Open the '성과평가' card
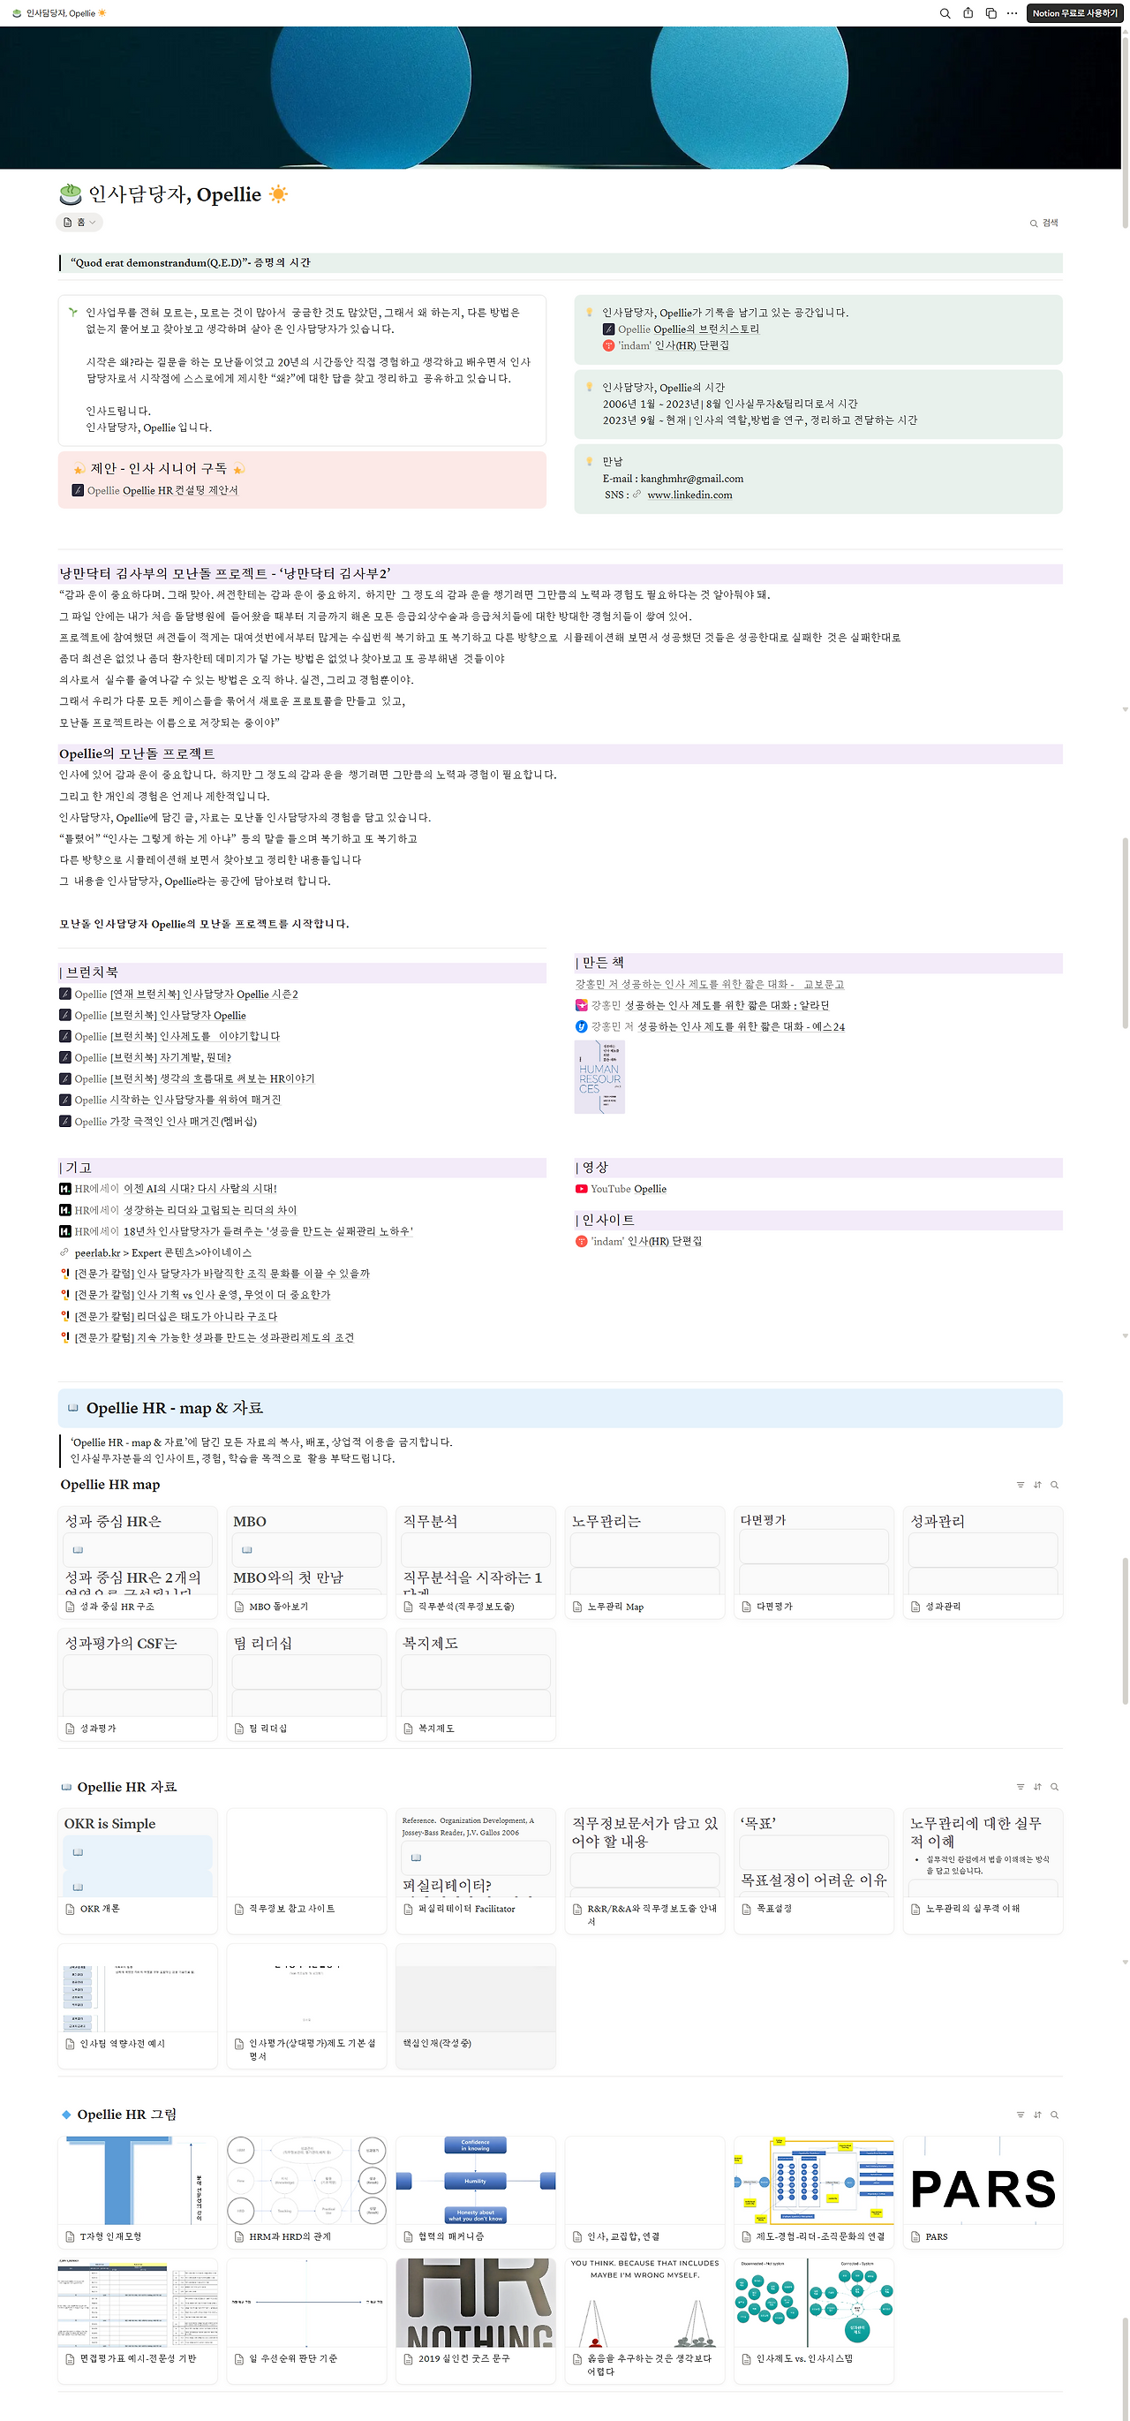1130x2421 pixels. pyautogui.click(x=137, y=1684)
